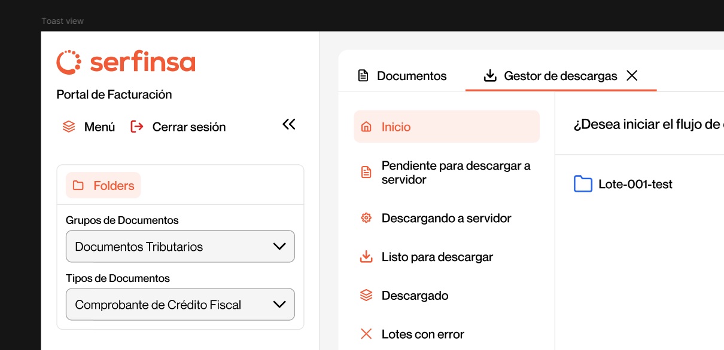The width and height of the screenshot is (724, 350).
Task: Open Pendiente para descargar a servidor
Action: click(455, 173)
